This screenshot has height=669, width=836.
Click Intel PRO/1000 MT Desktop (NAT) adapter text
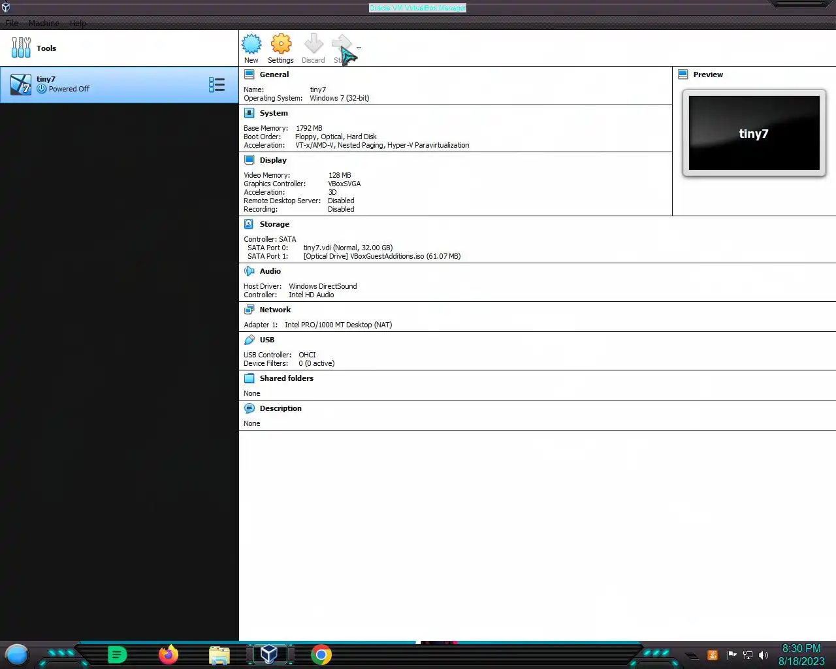point(338,325)
